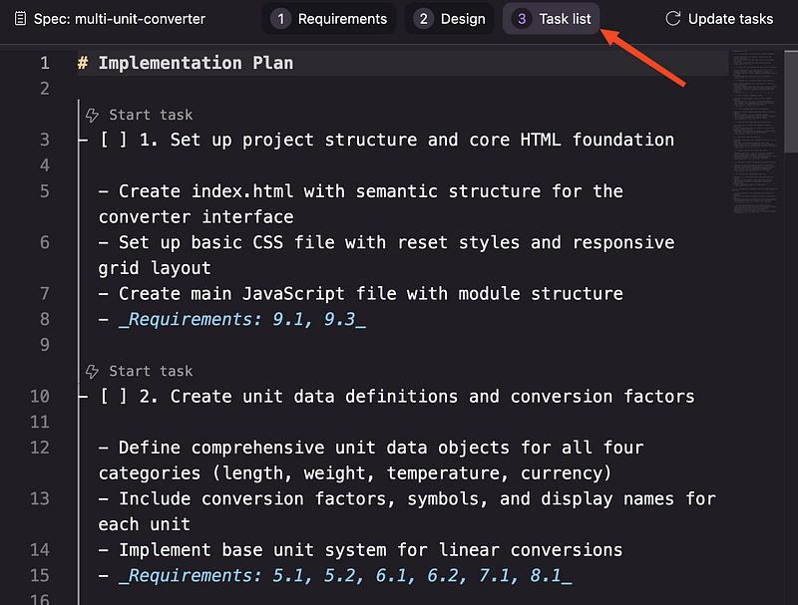This screenshot has height=605, width=798.
Task: Click the lightning icon above task 2
Action: (93, 372)
